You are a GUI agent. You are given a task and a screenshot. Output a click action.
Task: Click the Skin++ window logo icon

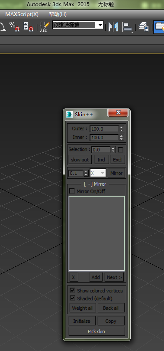click(69, 115)
